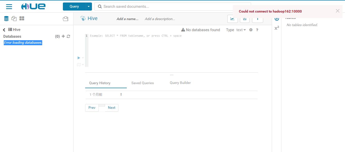This screenshot has height=152, width=345.
Task: Switch to the documents panel icon
Action: [14, 19]
